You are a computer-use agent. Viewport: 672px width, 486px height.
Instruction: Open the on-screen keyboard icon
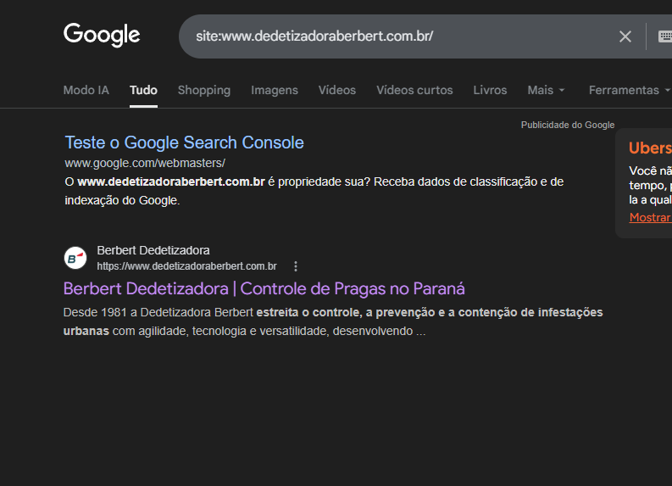pos(664,36)
